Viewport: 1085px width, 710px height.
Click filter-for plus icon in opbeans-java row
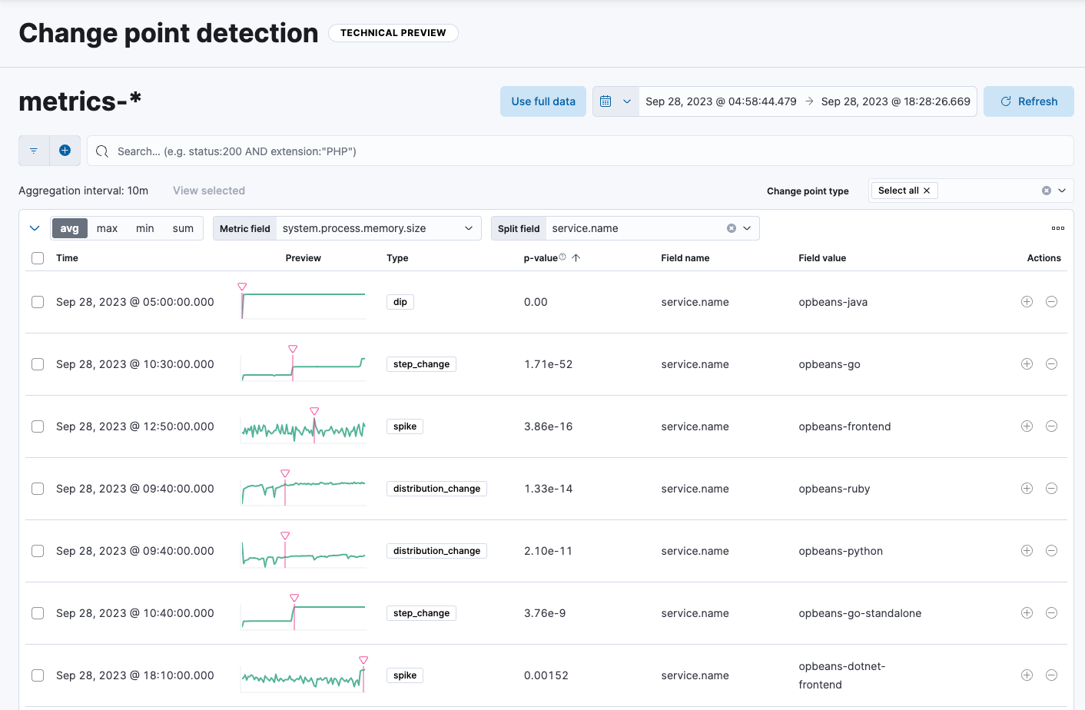coord(1027,302)
